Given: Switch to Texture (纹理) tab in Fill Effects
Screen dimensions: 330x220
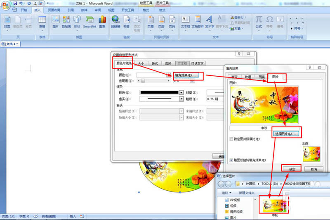Looking at the screenshot, I should 248,77.
